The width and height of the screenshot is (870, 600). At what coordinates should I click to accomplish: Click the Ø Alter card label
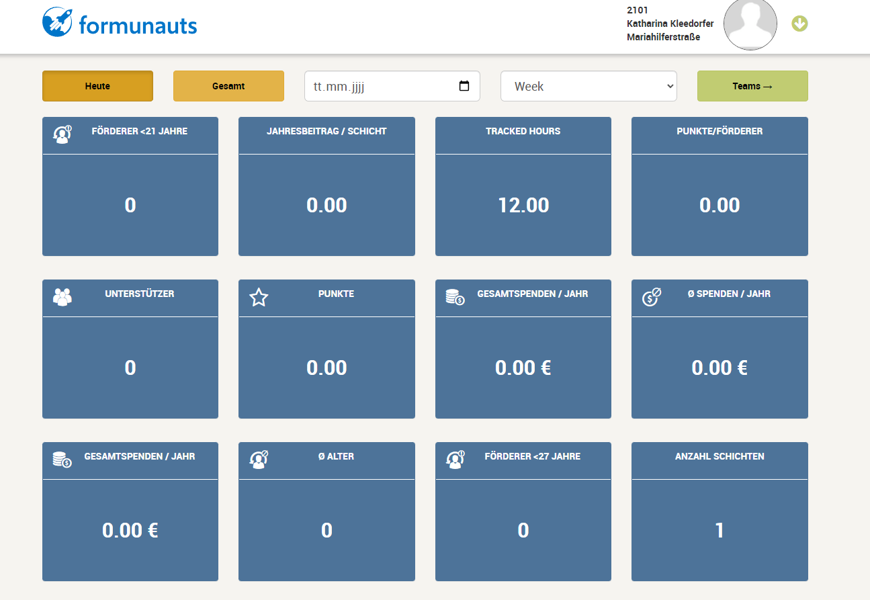[336, 456]
